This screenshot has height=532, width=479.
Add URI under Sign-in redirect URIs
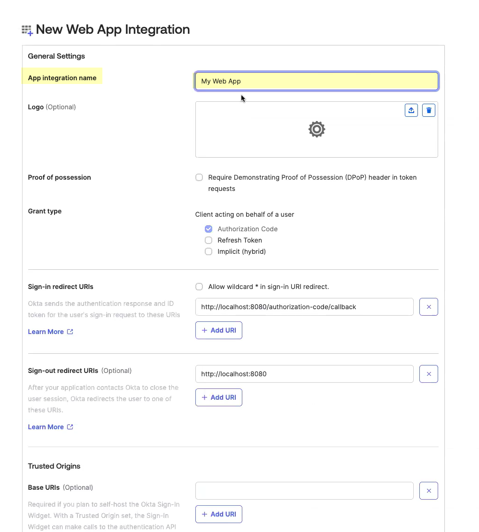click(x=219, y=330)
